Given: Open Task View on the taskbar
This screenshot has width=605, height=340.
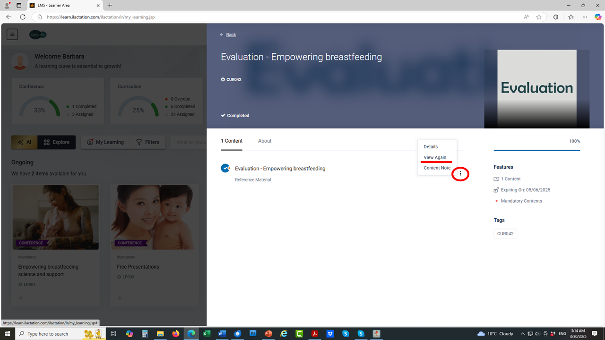Looking at the screenshot, I should (x=113, y=334).
